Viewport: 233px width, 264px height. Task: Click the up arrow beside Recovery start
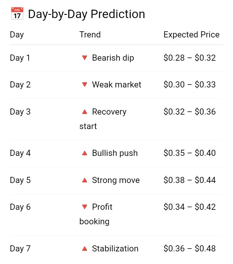[84, 112]
